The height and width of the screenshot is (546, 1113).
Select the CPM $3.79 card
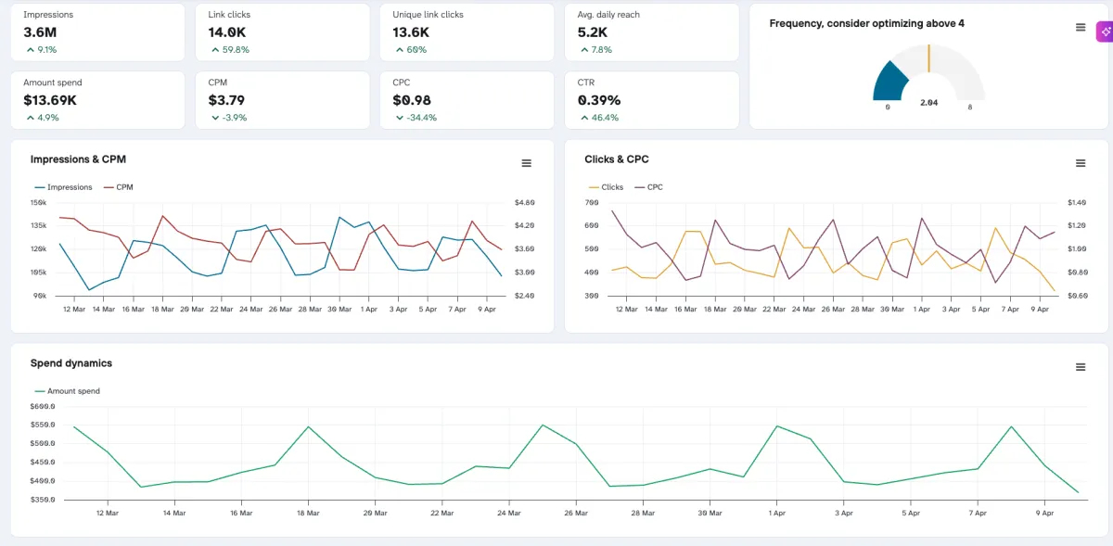click(x=282, y=100)
